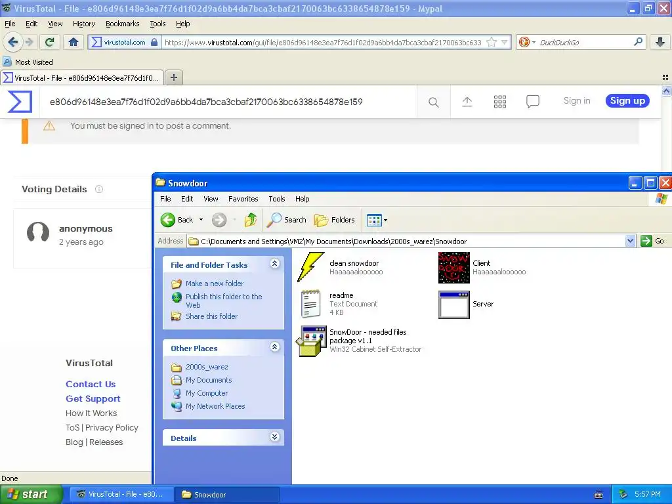Click the VirusTotal sigma logo
The image size is (672, 504).
click(x=20, y=102)
